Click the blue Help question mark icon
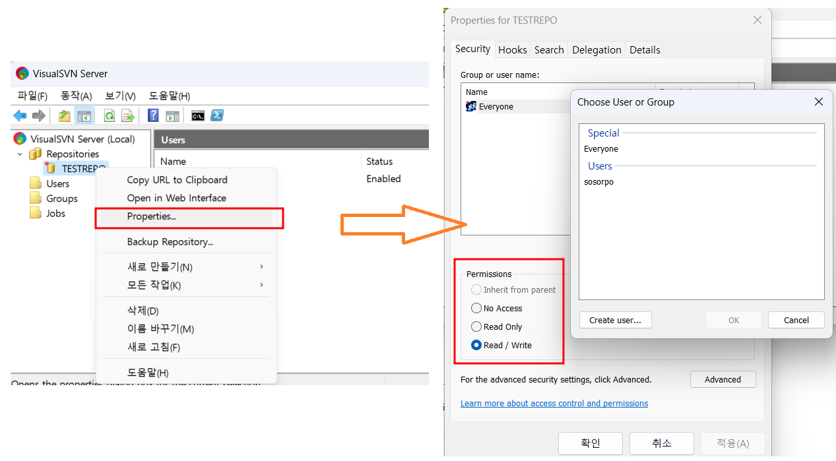 click(153, 115)
